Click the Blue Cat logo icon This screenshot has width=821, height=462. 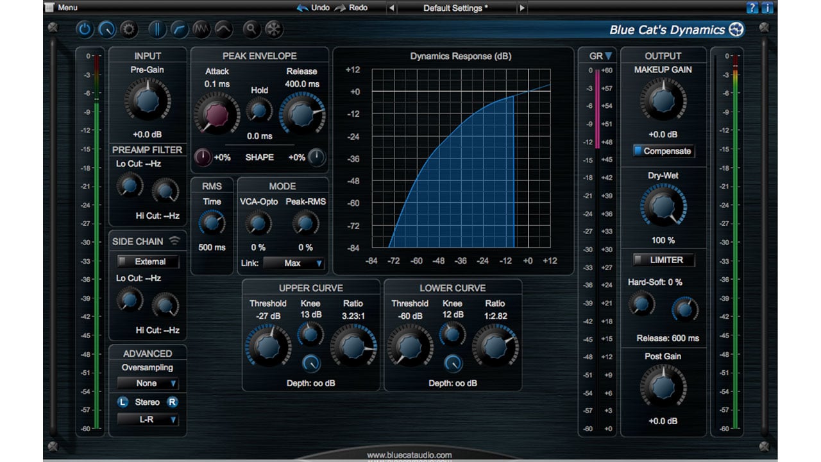click(737, 29)
